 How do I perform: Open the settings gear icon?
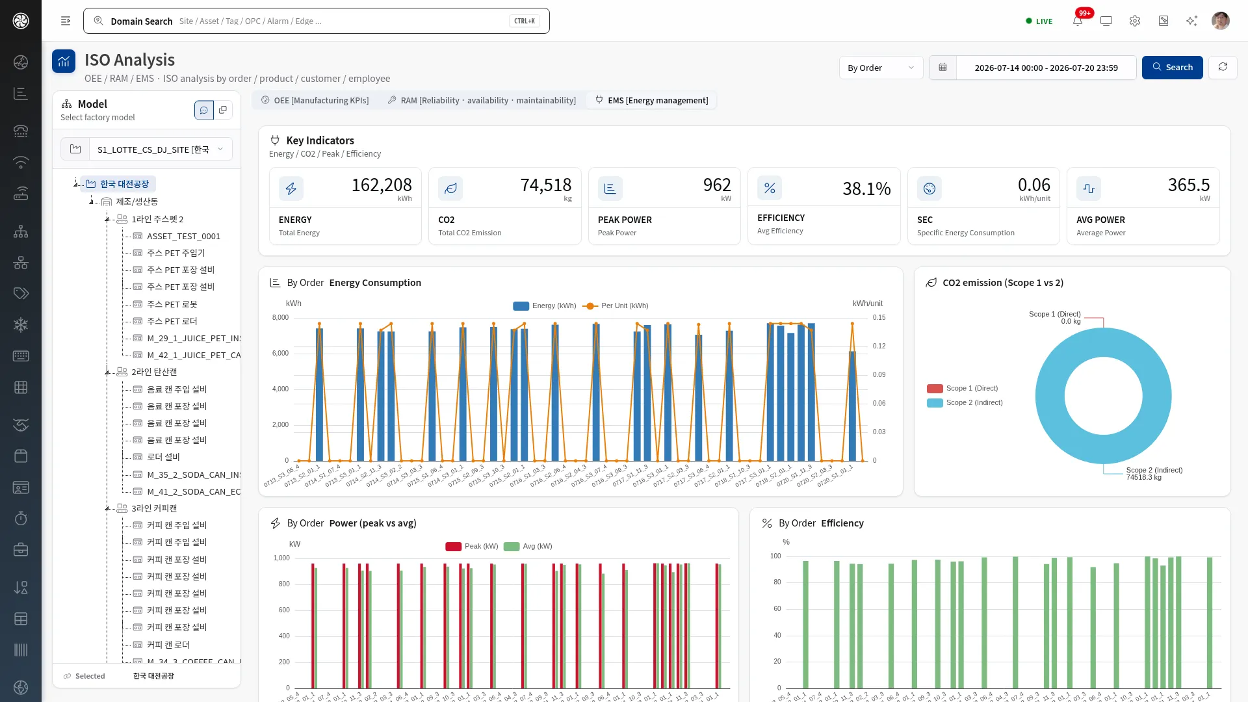tap(1135, 21)
